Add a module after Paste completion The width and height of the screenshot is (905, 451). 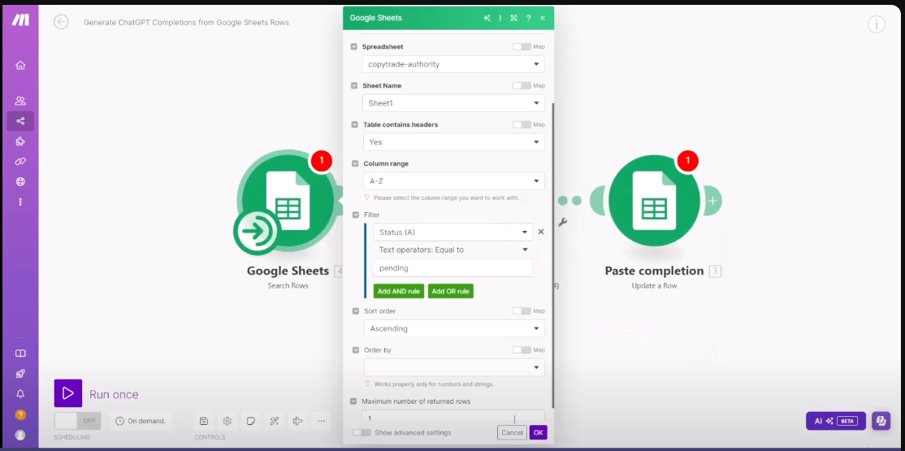pyautogui.click(x=713, y=201)
